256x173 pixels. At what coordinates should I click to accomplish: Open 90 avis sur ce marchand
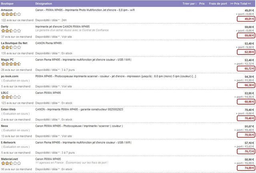pos(16,169)
